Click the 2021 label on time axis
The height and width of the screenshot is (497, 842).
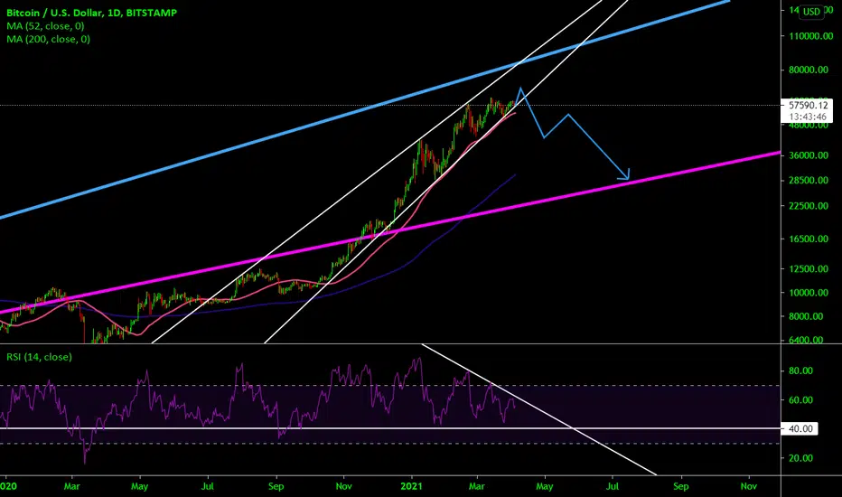point(411,486)
